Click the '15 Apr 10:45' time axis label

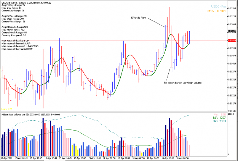pyautogui.click(x=36, y=158)
